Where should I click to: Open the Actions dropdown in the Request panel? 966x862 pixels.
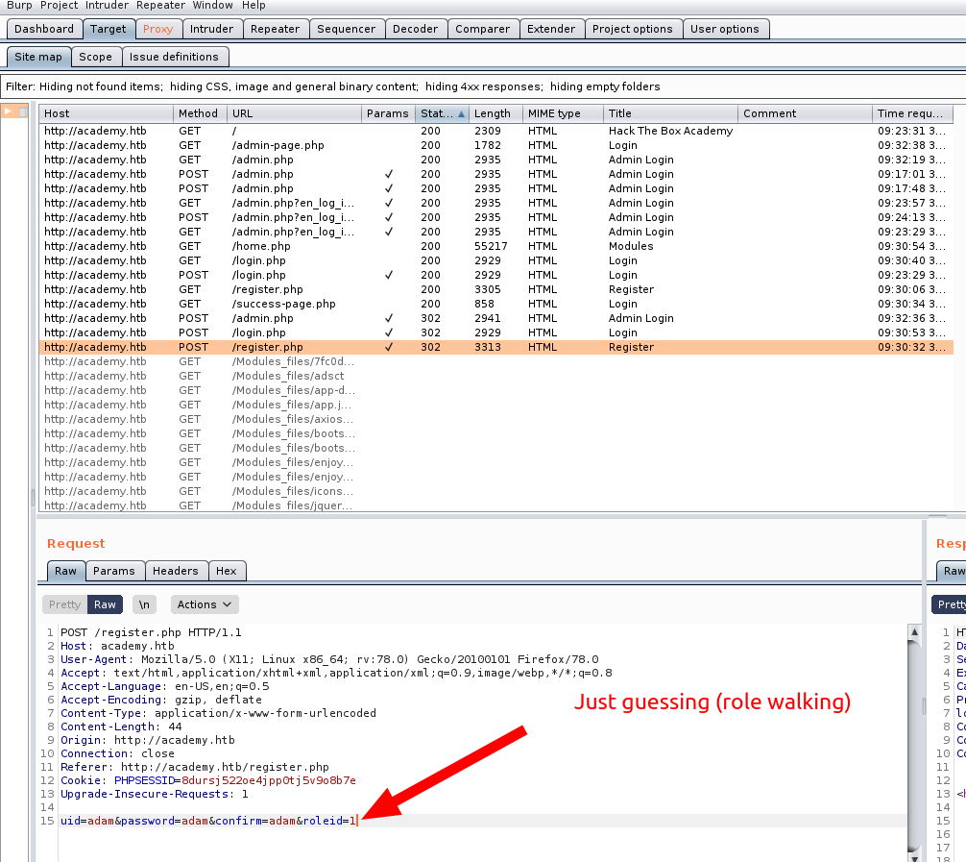[204, 604]
